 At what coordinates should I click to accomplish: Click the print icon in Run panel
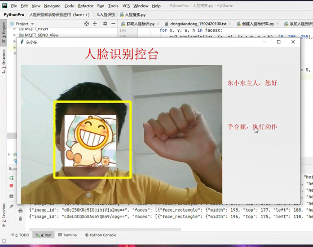(x=20, y=211)
